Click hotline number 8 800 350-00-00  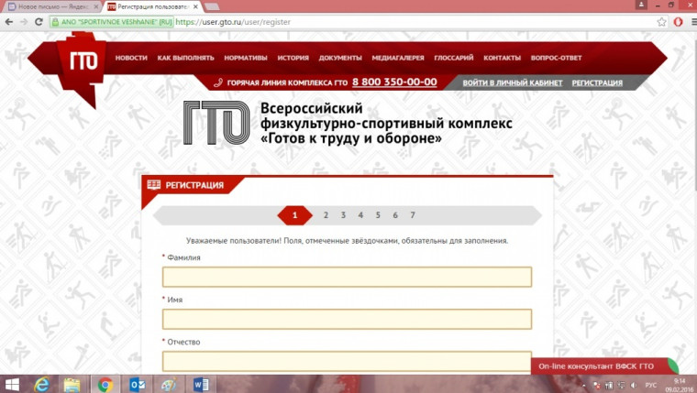pos(394,82)
